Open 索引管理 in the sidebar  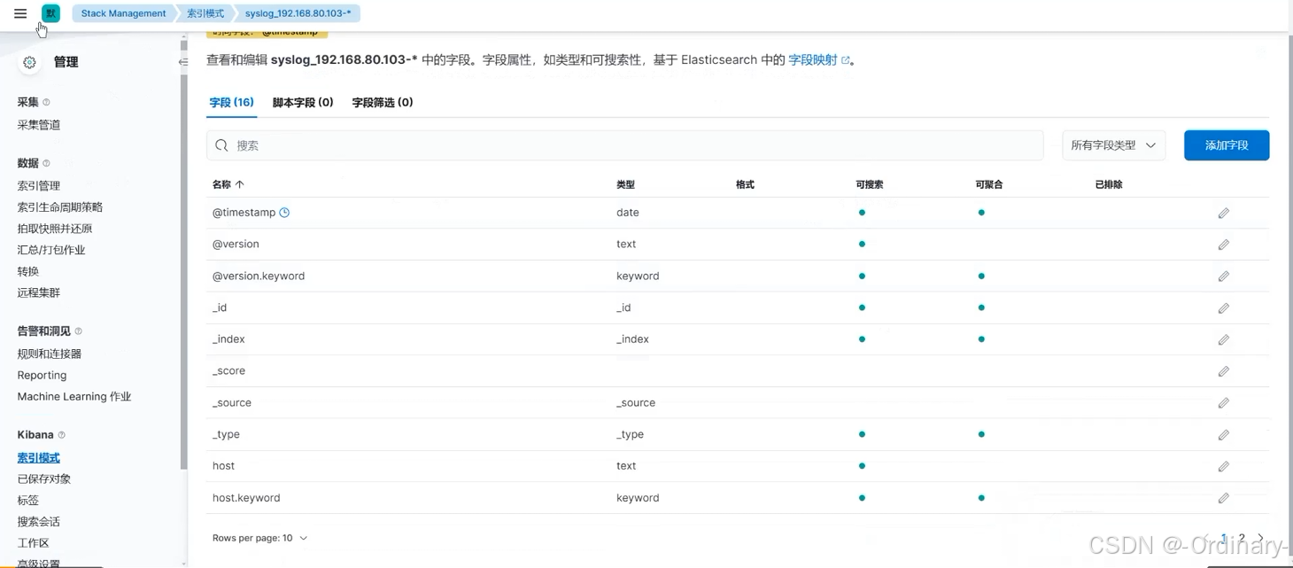click(39, 186)
